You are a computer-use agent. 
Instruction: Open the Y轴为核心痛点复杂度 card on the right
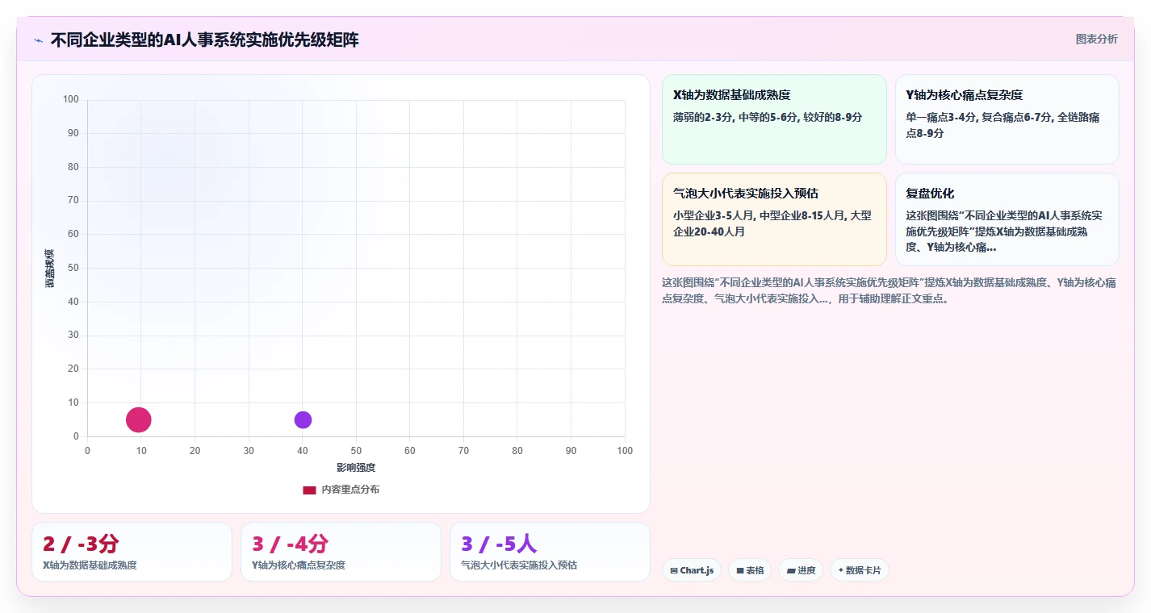tap(1007, 119)
